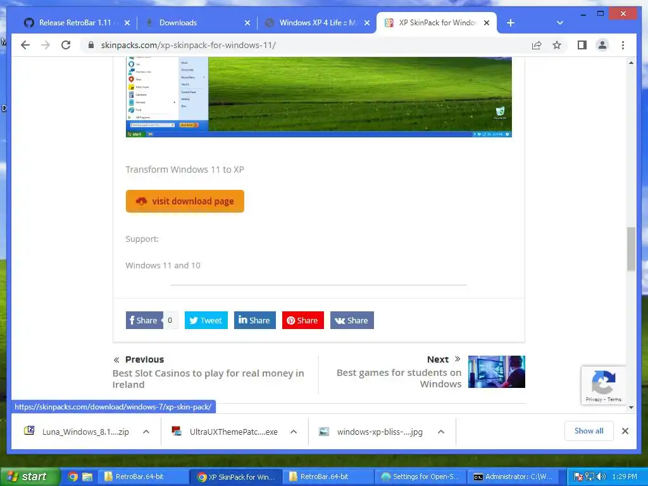Expand options for windows-xp-bliss jpg download

coord(441,432)
